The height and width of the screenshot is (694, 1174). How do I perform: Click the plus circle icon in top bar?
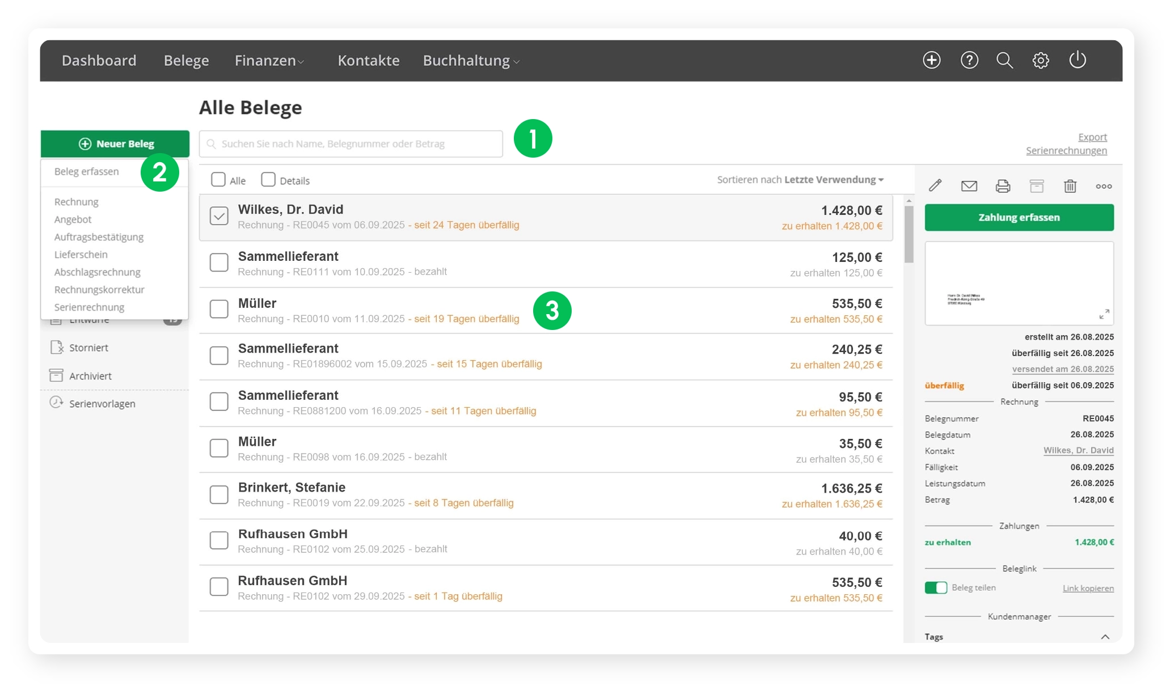(x=931, y=60)
